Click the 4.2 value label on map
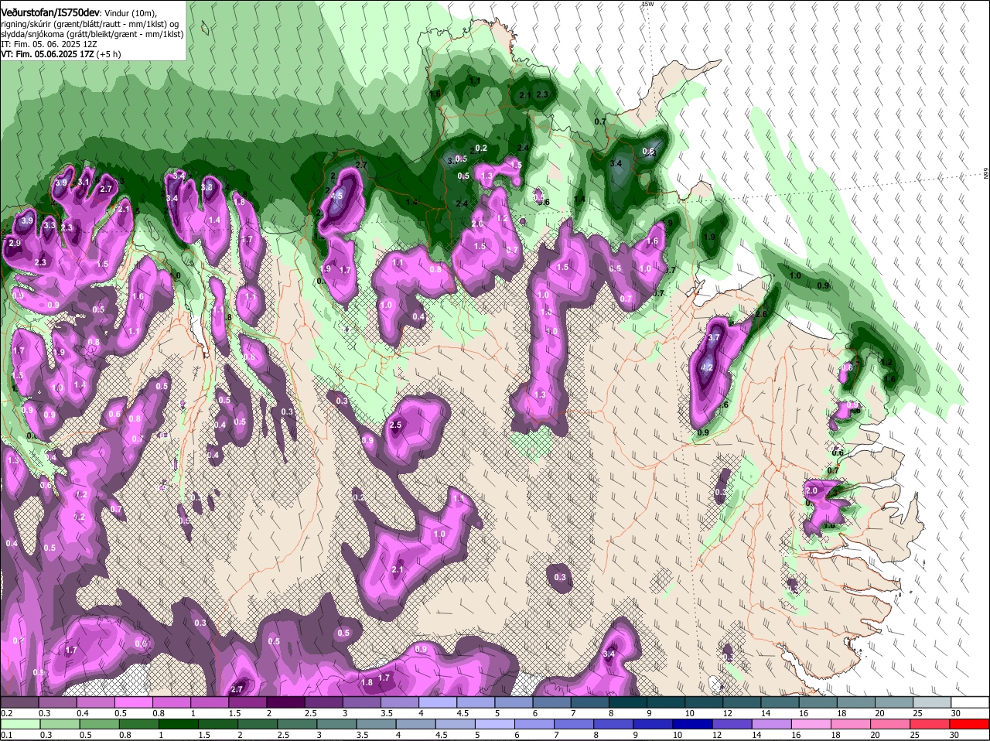The image size is (990, 741). click(706, 368)
